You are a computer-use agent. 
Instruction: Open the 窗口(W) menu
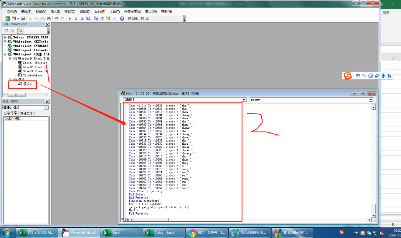click(x=151, y=12)
